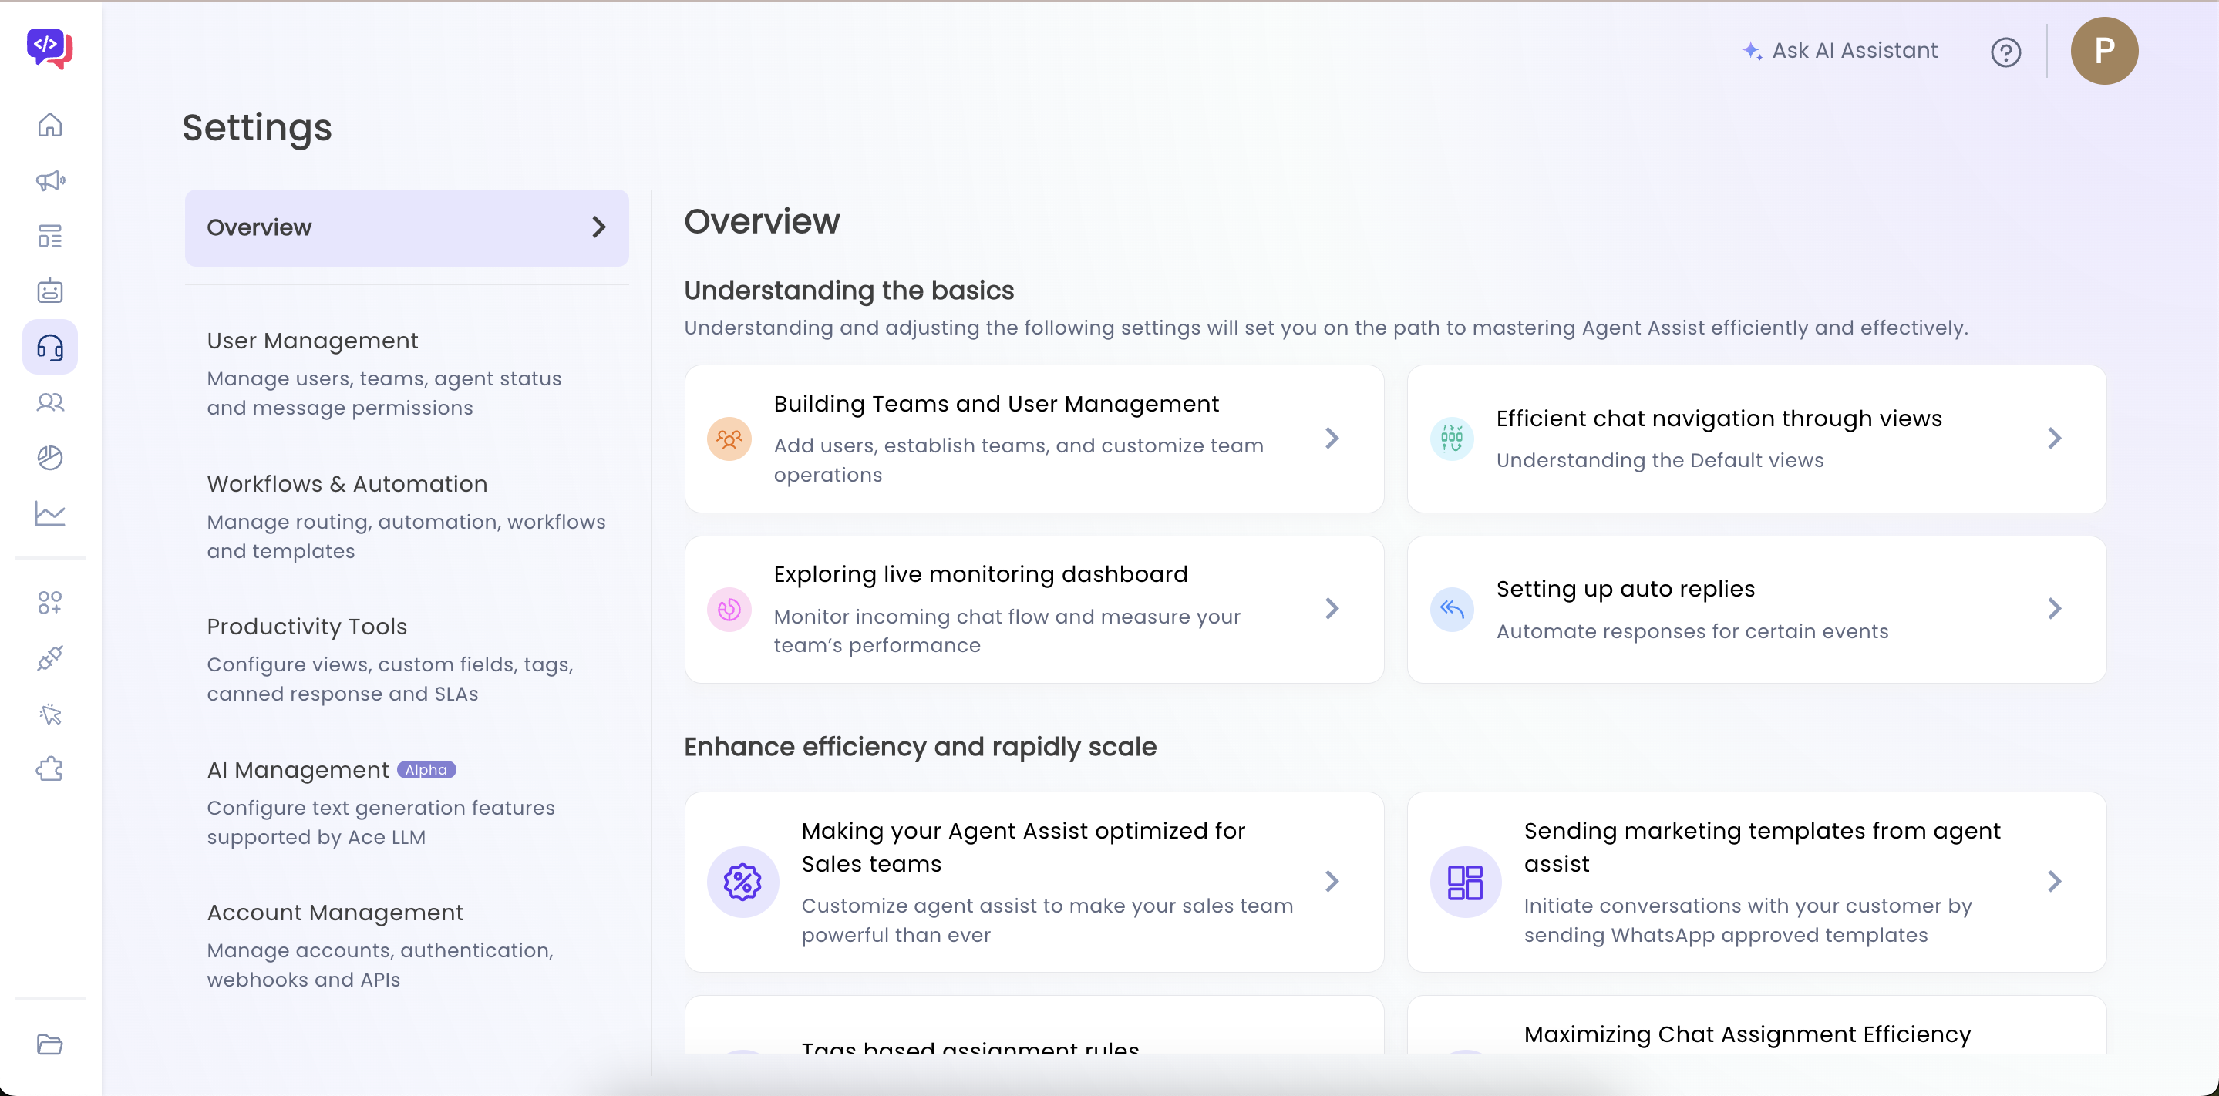This screenshot has height=1096, width=2219.
Task: Click the help question mark icon
Action: 2005,52
